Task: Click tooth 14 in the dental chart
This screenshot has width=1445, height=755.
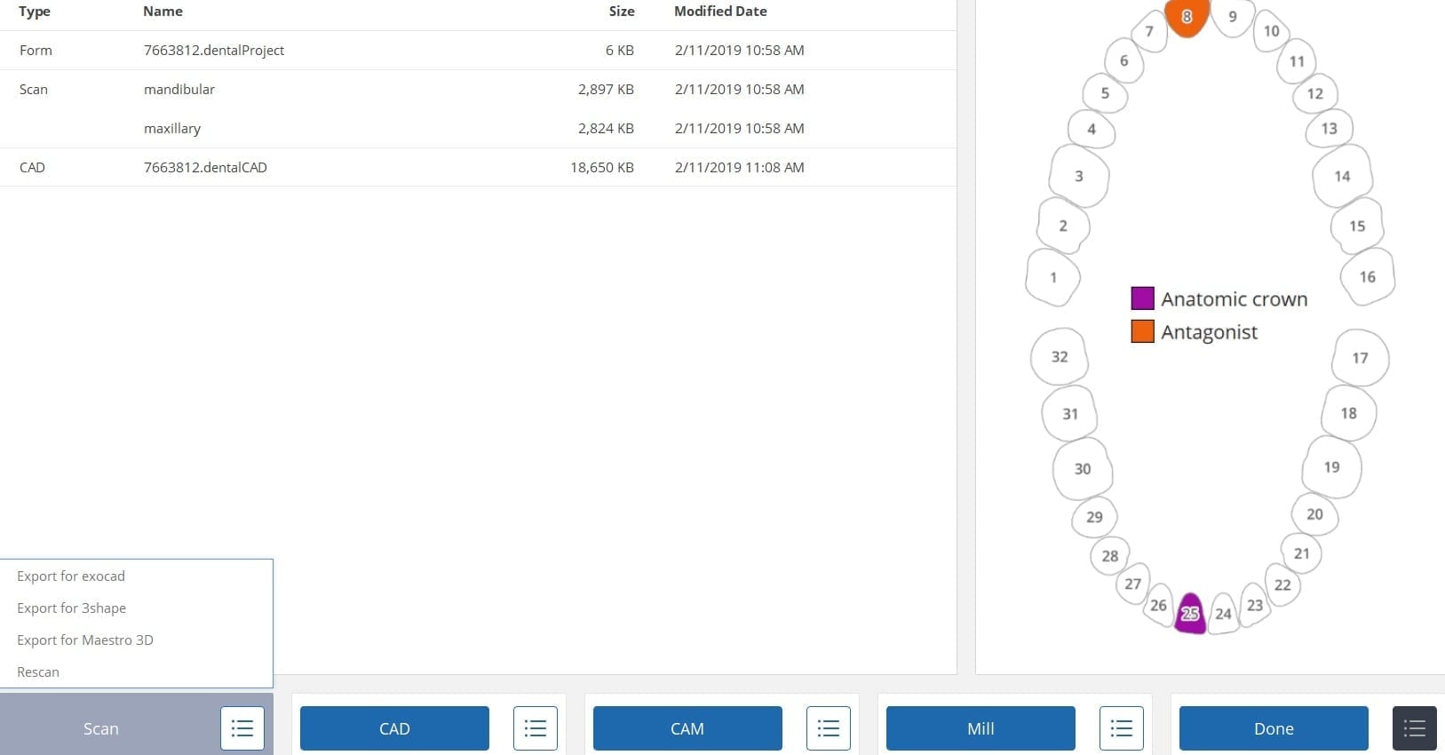Action: point(1342,176)
